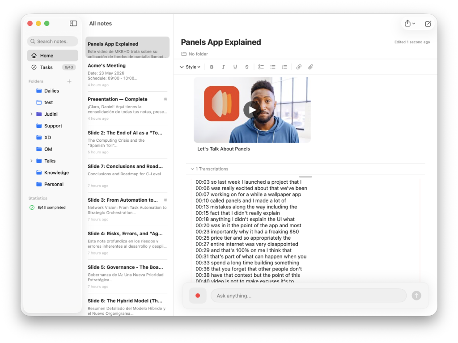Click the note title Panels App Explained
458x343 pixels.
pos(221,42)
